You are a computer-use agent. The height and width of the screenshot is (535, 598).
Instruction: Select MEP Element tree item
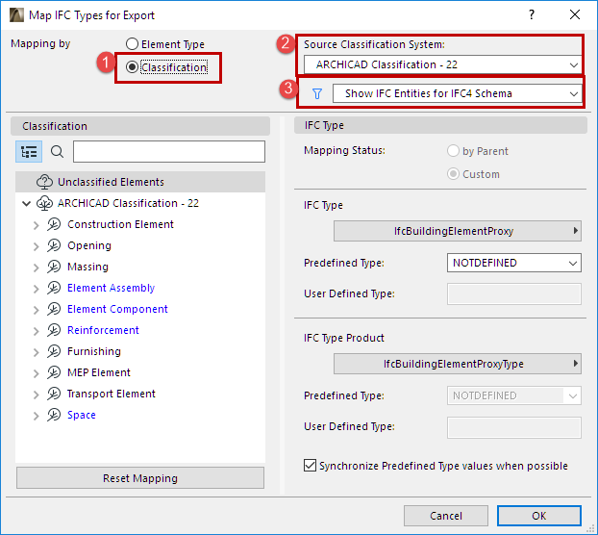pyautogui.click(x=99, y=372)
